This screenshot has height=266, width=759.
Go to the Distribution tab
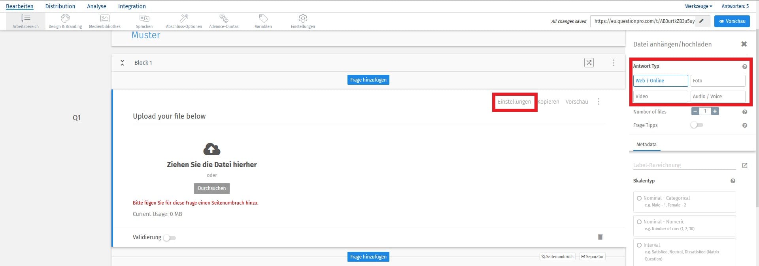[x=60, y=6]
